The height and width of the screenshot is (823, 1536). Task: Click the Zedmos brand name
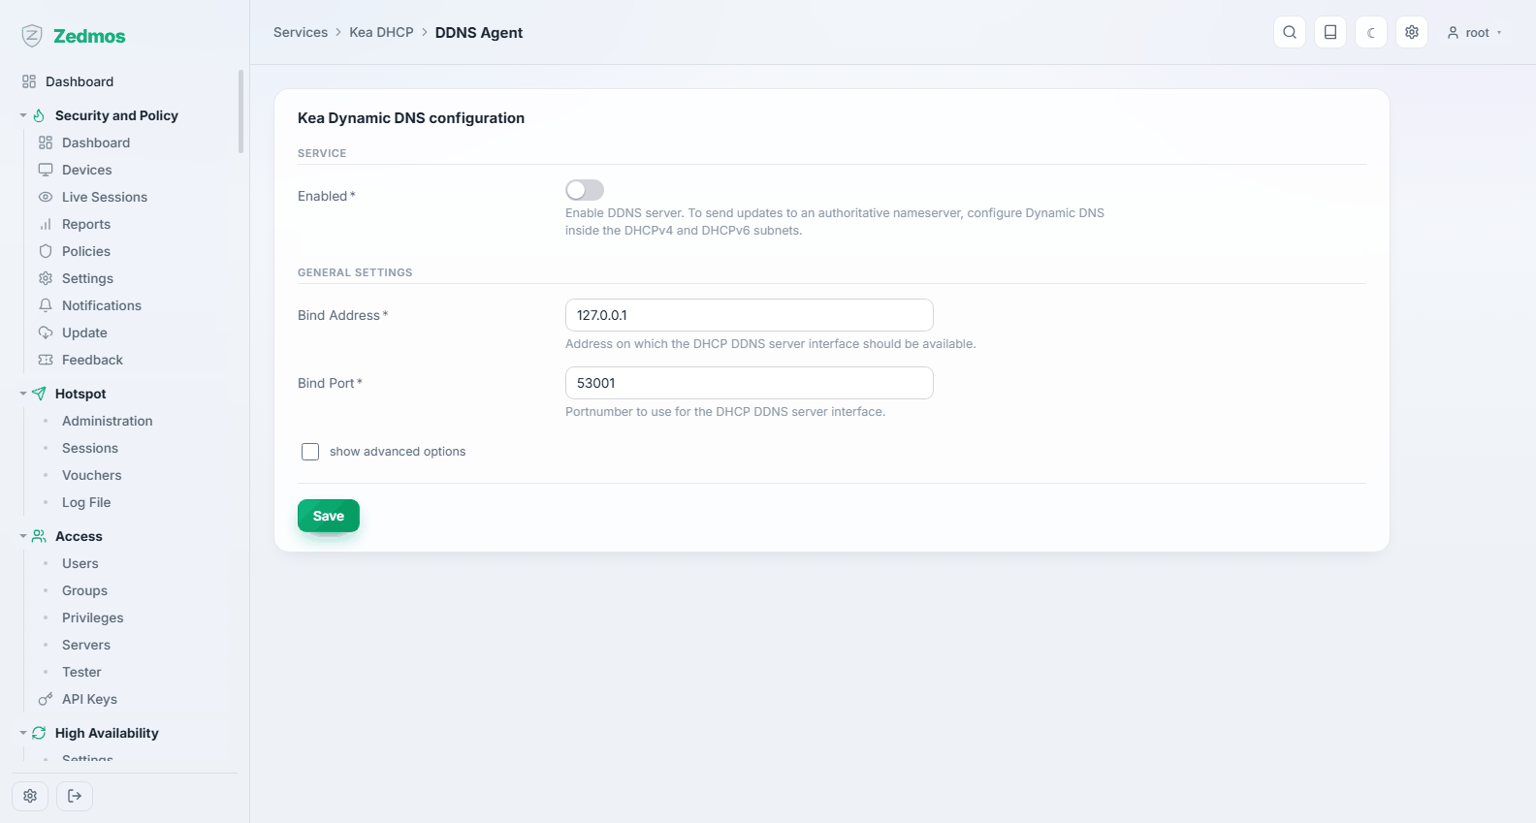click(89, 36)
